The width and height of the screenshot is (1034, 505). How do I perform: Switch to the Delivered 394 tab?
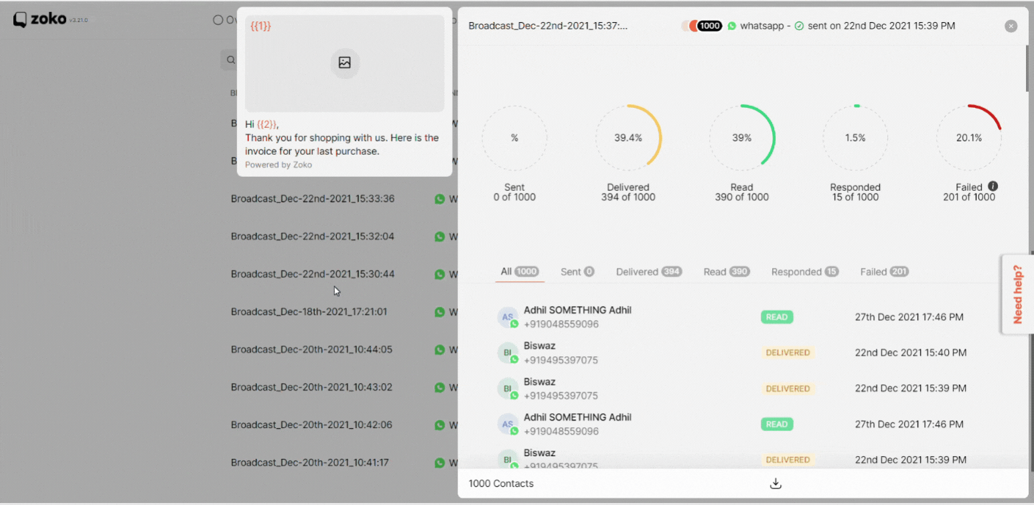(x=649, y=272)
